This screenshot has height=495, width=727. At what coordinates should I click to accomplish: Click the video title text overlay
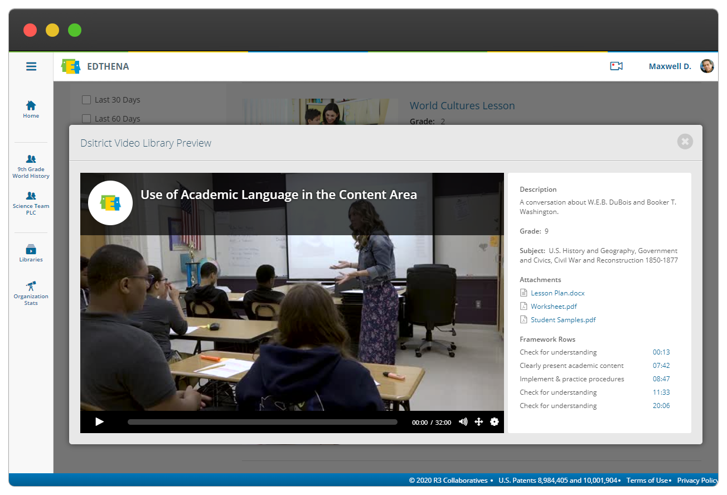[x=279, y=195]
